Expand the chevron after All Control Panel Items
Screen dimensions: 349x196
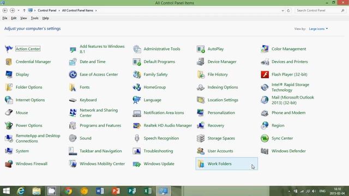[96, 10]
